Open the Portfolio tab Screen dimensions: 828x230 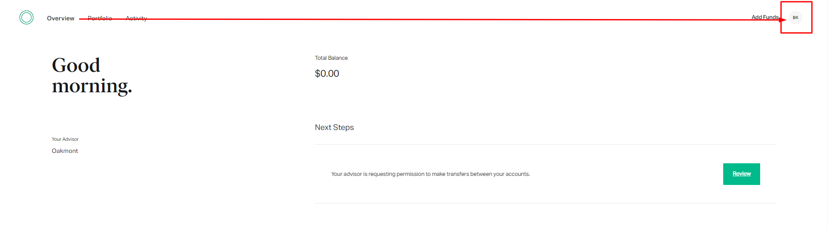[x=100, y=18]
